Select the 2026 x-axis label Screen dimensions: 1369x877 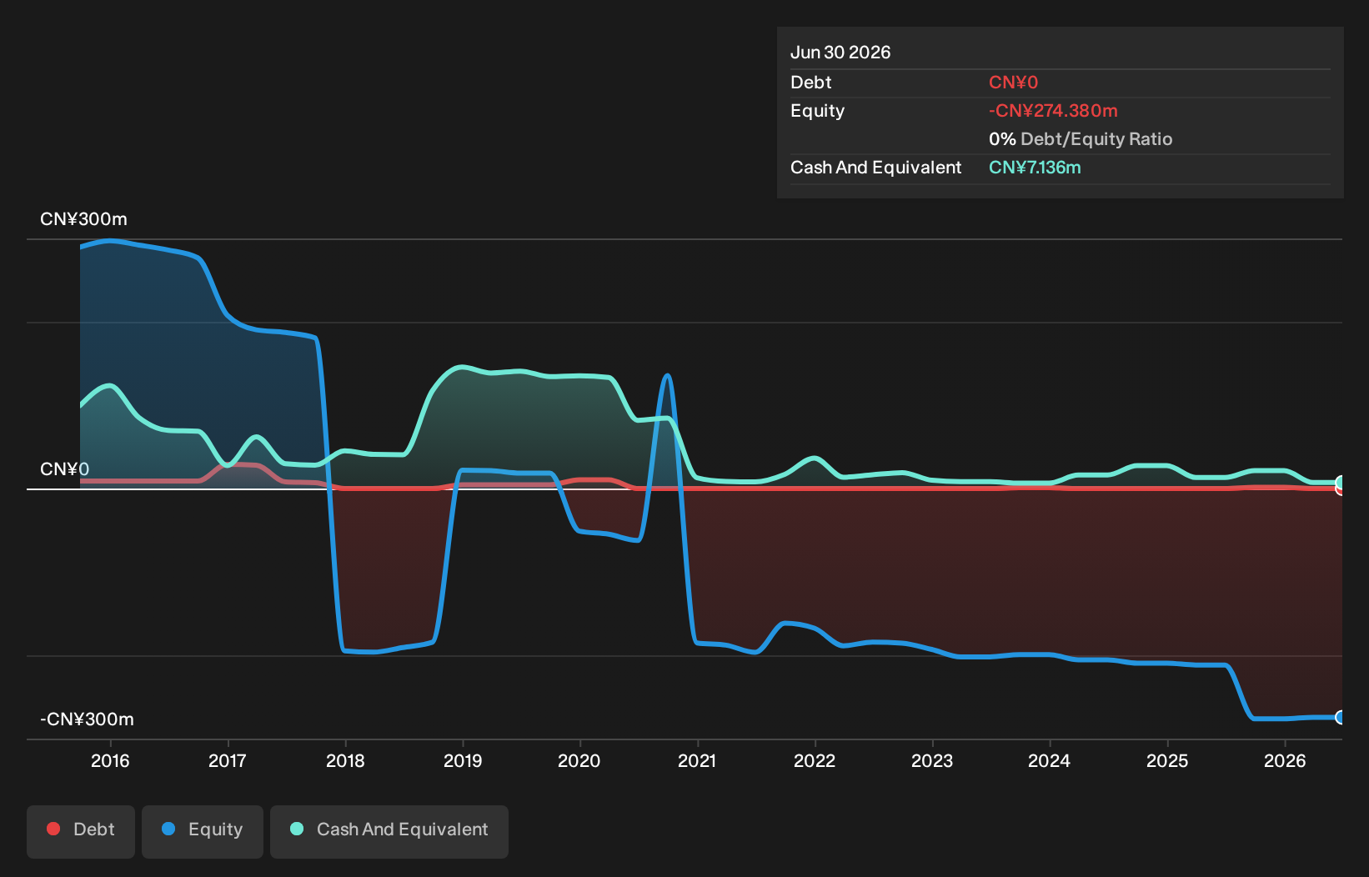coord(1285,760)
